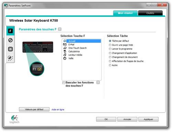Click the SetPoint title bar icon
This screenshot has height=132, width=172.
click(x=6, y=5)
